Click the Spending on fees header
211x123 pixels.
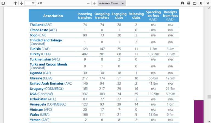click(153, 16)
